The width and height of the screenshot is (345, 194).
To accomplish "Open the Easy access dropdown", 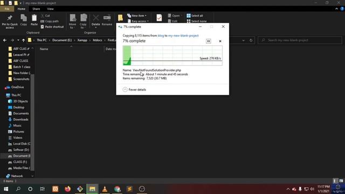I will 138,21.
